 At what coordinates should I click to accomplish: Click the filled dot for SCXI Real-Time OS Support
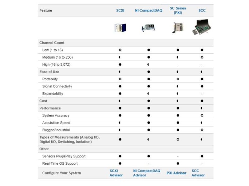pos(120,163)
